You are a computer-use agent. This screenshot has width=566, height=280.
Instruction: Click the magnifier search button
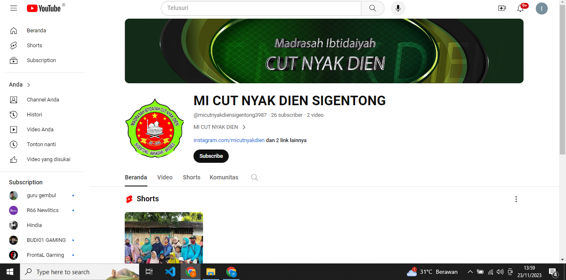[372, 8]
